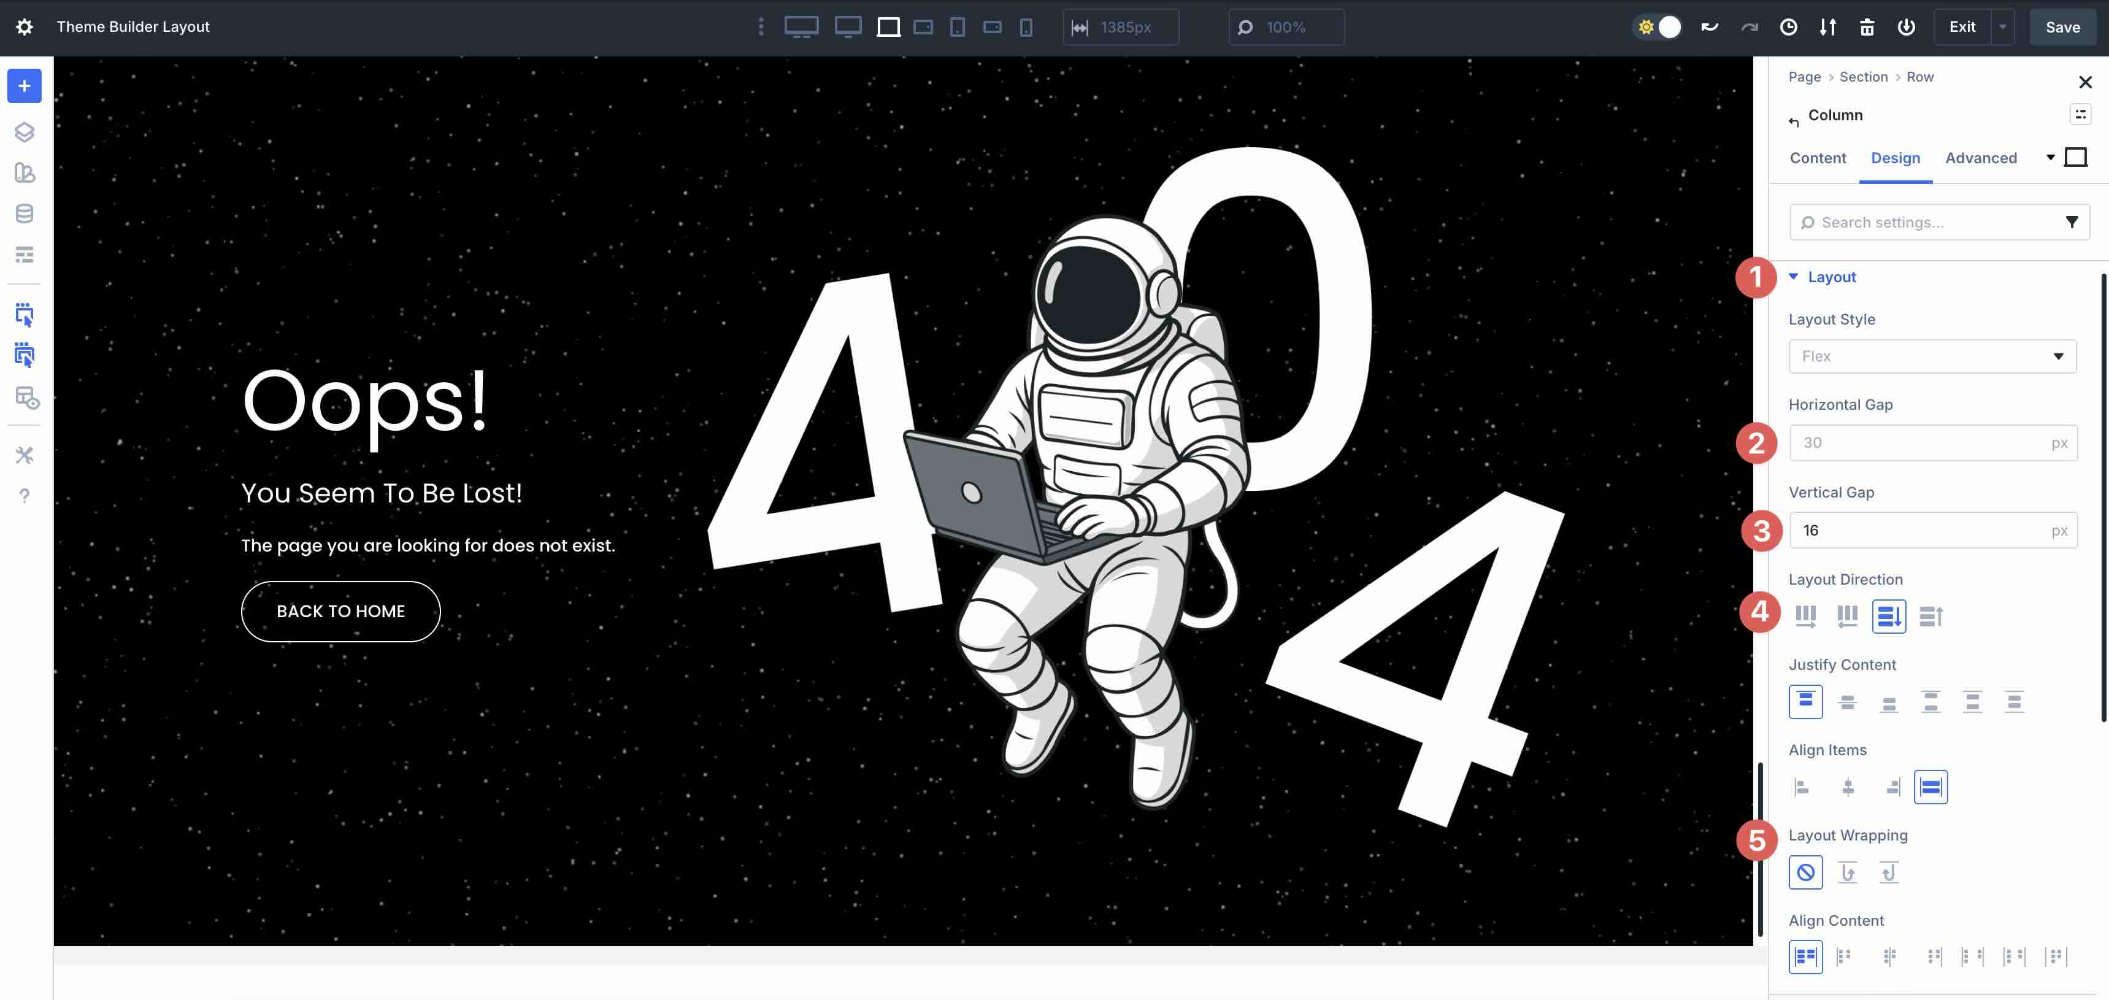Open the arrow dropdown next to Exit
This screenshot has width=2109, height=1000.
tap(2002, 27)
